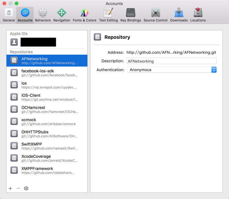Click the repository Address URL text
This screenshot has height=199, width=229.
point(171,52)
